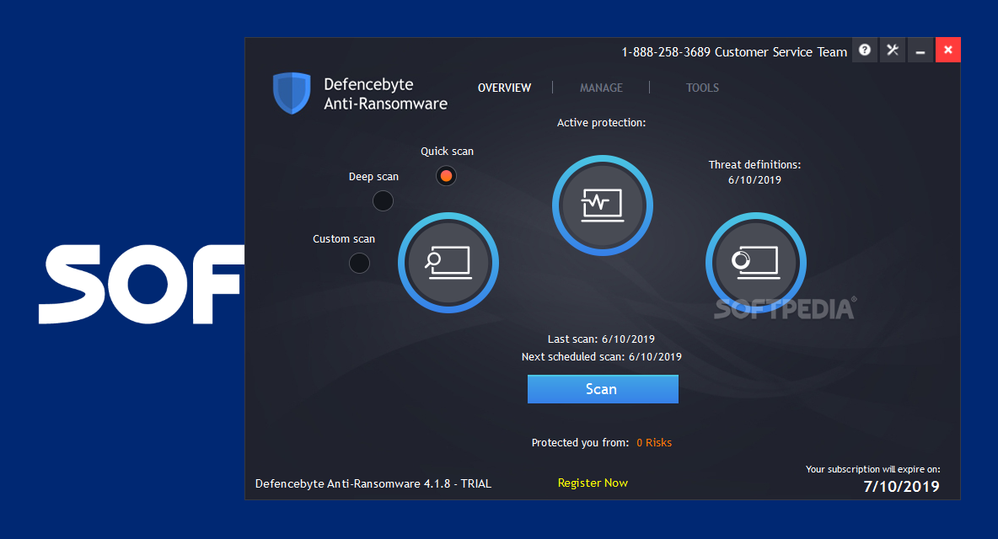998x539 pixels.
Task: Click the Threat definitions update circle icon
Action: tap(755, 262)
